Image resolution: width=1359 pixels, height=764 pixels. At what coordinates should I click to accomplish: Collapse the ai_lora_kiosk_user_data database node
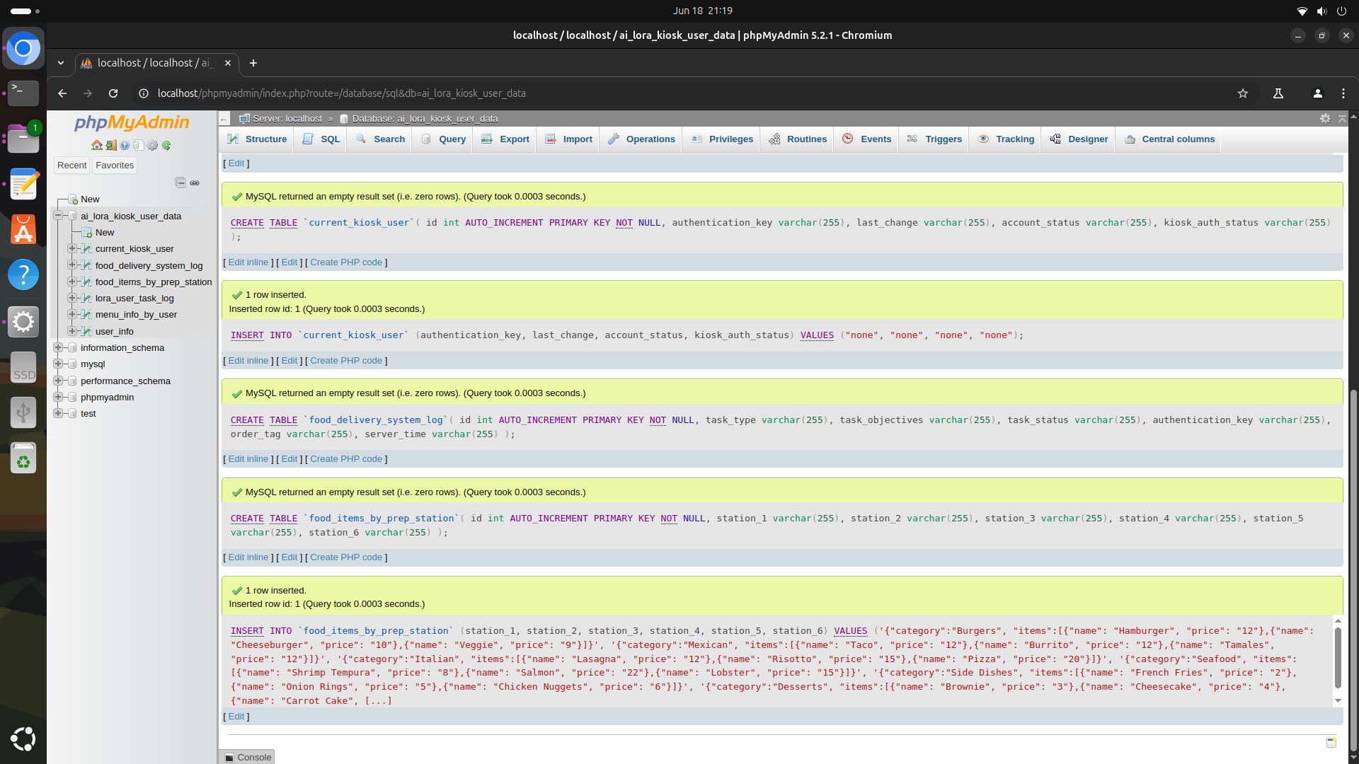(x=59, y=216)
